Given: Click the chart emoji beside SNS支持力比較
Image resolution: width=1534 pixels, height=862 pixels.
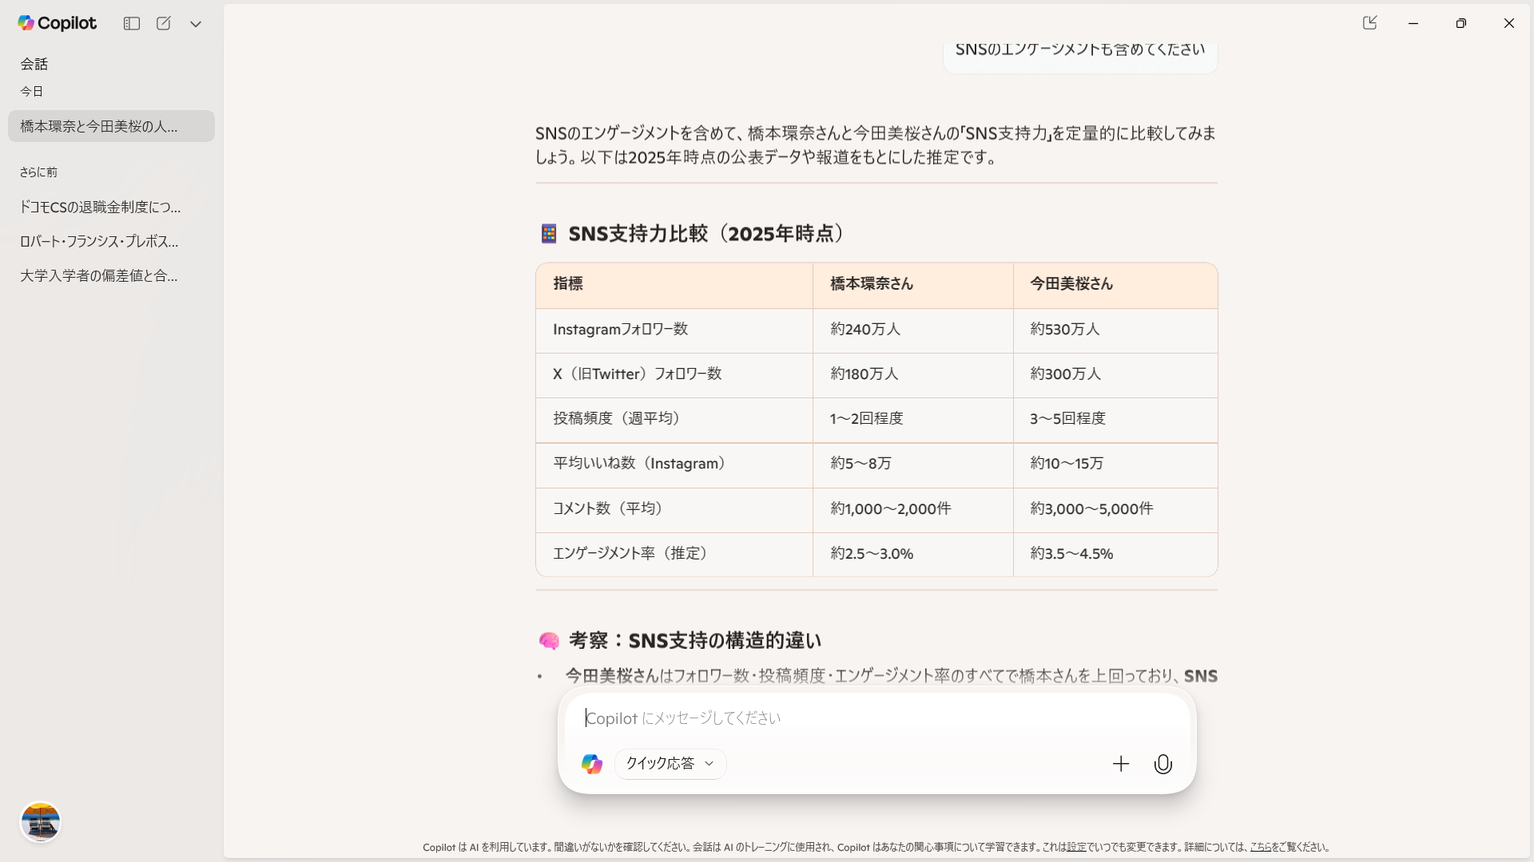Looking at the screenshot, I should click(x=549, y=234).
